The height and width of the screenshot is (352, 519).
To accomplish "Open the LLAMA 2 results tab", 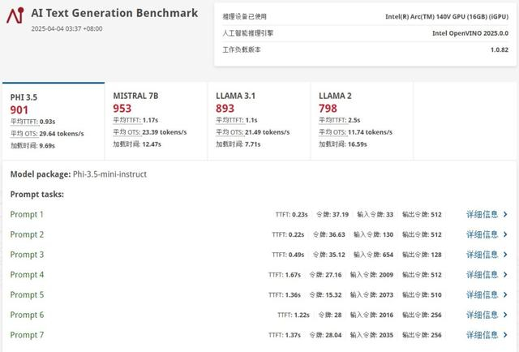I will tap(362, 121).
